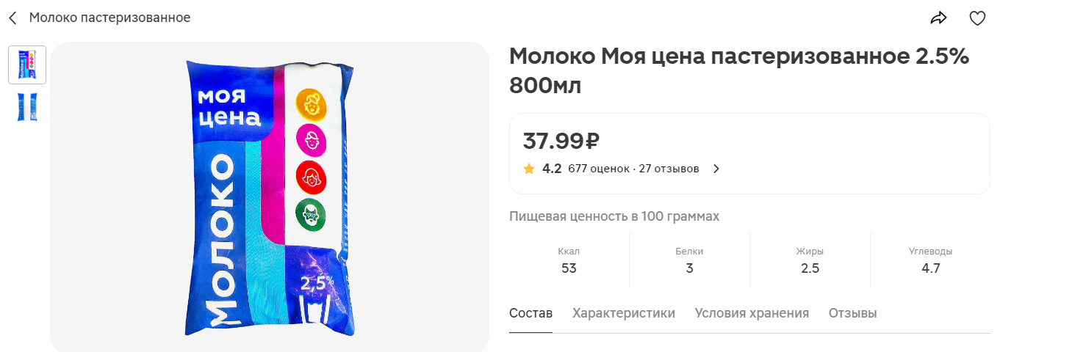1072x352 pixels.
Task: Click the 37.99₽ price
Action: [561, 140]
